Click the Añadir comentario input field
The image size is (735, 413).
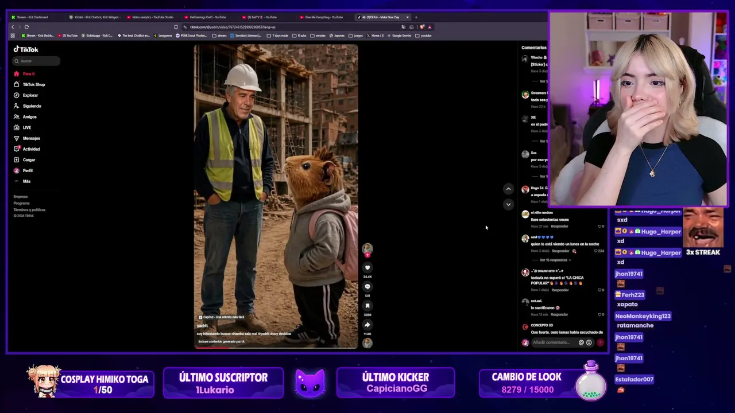tap(554, 342)
